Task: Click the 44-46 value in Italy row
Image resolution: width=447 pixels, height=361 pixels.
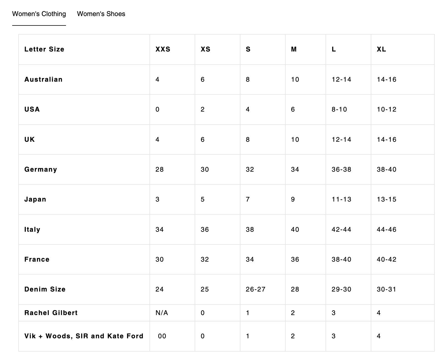Action: [387, 230]
